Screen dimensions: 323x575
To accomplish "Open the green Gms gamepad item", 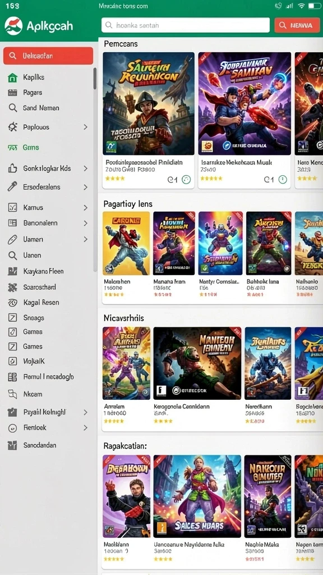I will [x=24, y=148].
